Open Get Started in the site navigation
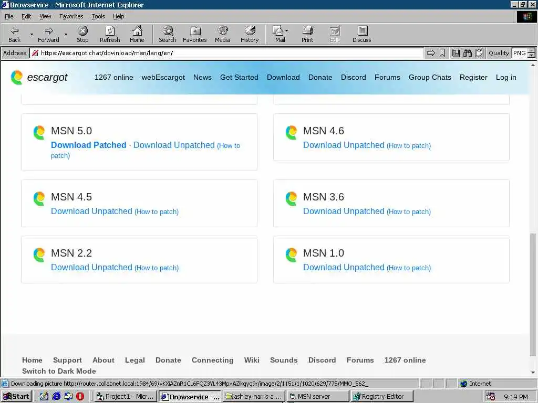This screenshot has height=403, width=538. coord(239,78)
